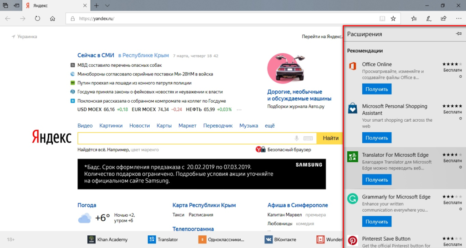466x248 pixels.
Task: Activate voice search microphone icon
Action: point(296,138)
